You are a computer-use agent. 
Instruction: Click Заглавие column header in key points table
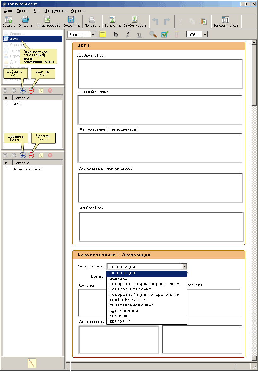tap(37, 163)
